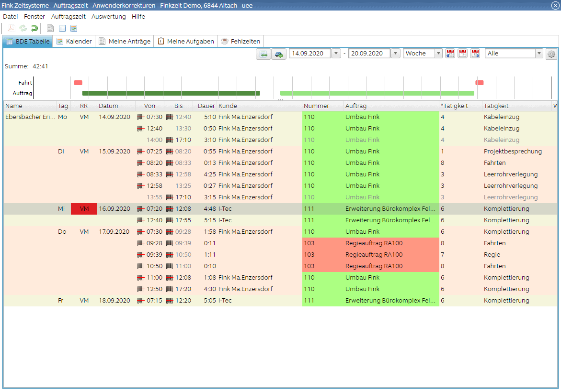Click the RR column header
The height and width of the screenshot is (391, 561).
[x=84, y=106]
